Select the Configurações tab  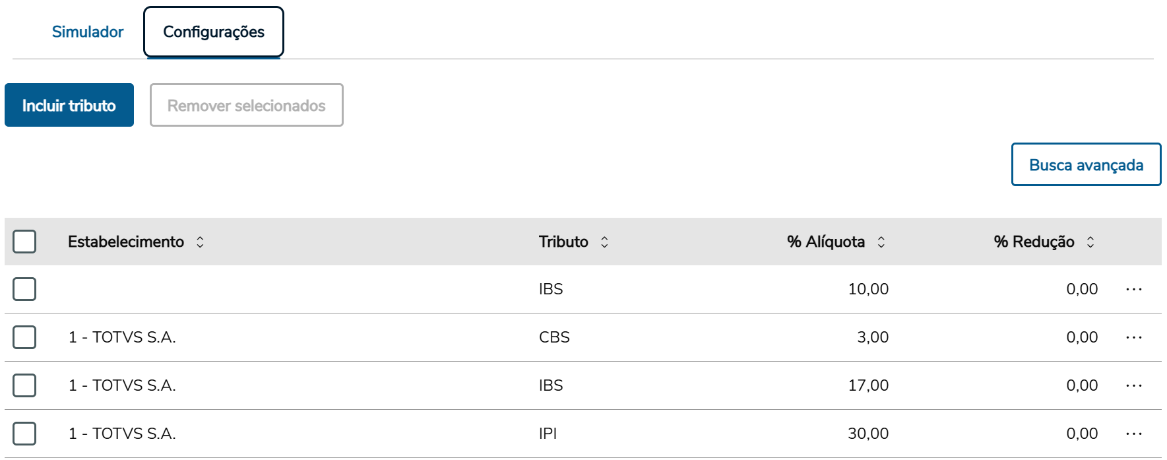click(214, 32)
